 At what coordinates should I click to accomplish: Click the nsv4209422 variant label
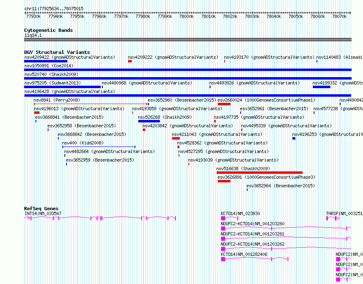pos(70,57)
